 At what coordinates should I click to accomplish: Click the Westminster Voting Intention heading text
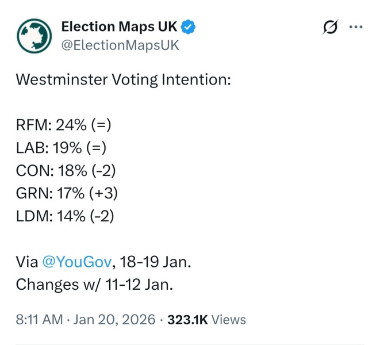(x=123, y=79)
